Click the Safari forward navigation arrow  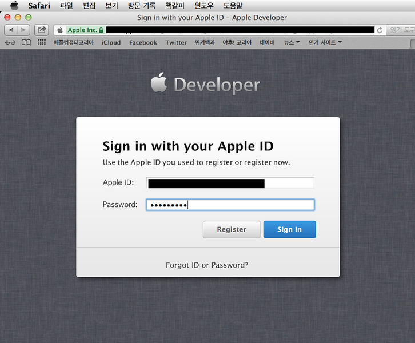tap(23, 30)
